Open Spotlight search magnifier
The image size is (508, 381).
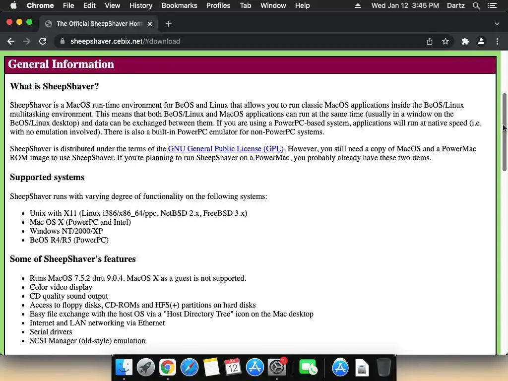[476, 5]
